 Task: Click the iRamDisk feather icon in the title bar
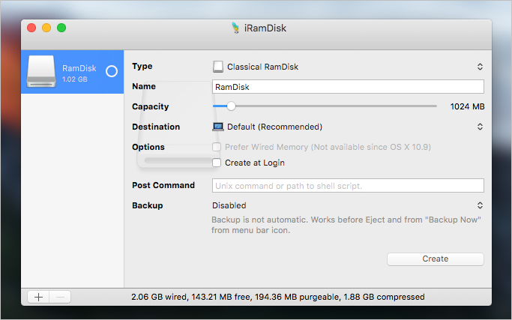[235, 28]
